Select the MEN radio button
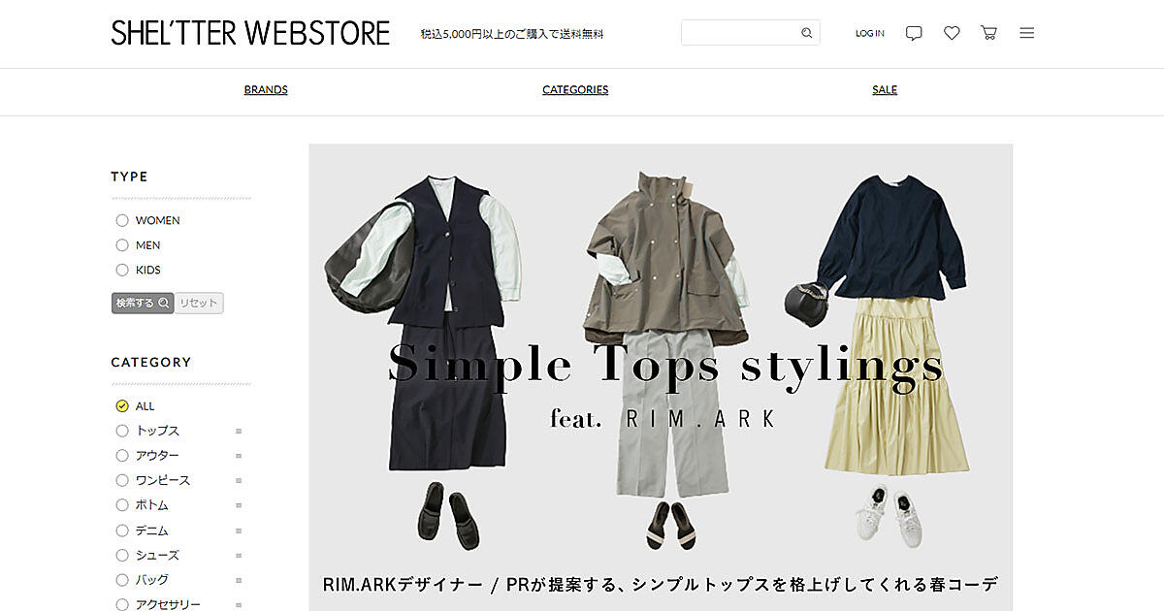This screenshot has width=1164, height=611. [x=122, y=245]
